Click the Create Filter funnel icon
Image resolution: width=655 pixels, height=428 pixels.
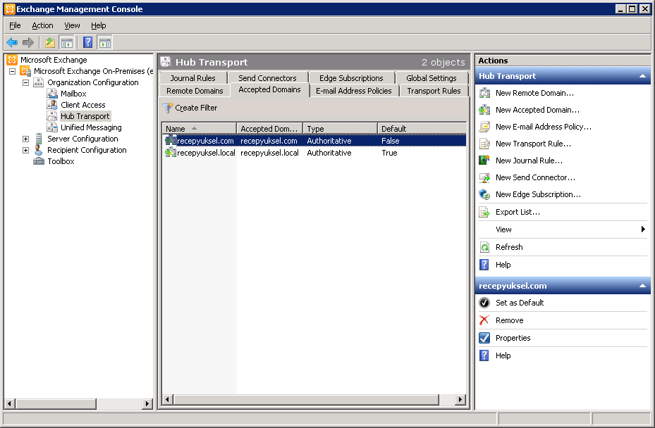[168, 108]
